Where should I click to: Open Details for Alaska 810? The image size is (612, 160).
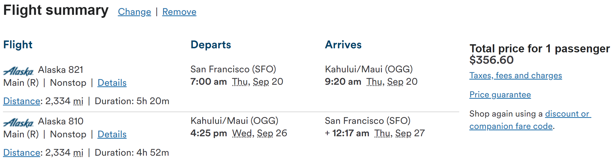[x=112, y=134]
